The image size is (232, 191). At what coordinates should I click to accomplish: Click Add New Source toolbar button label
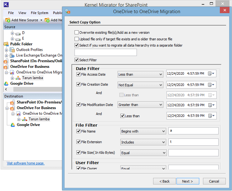[x=25, y=20]
